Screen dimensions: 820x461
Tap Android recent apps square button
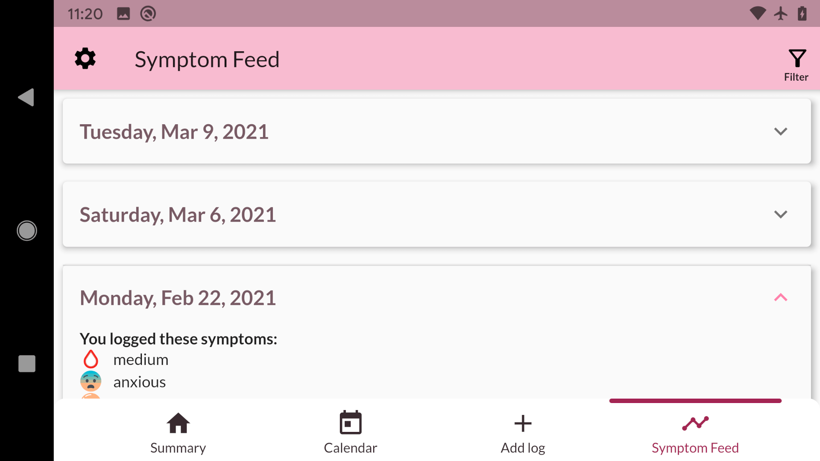(26, 364)
